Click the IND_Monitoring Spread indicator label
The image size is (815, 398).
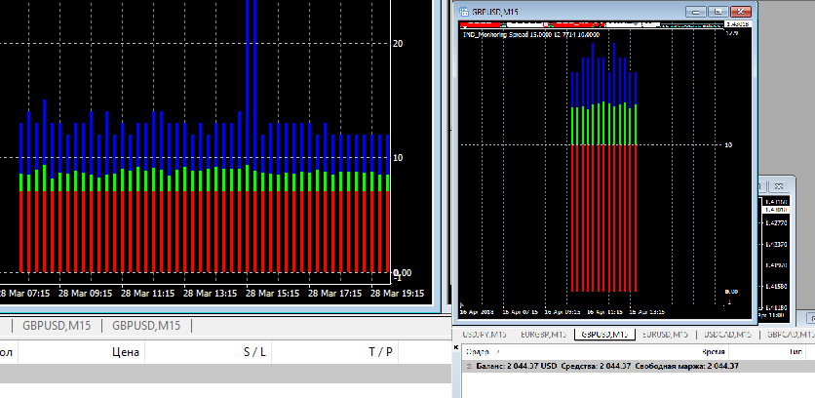pos(530,35)
